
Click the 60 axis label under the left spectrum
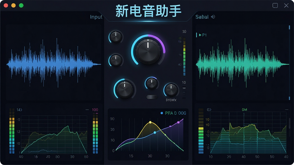(86, 157)
